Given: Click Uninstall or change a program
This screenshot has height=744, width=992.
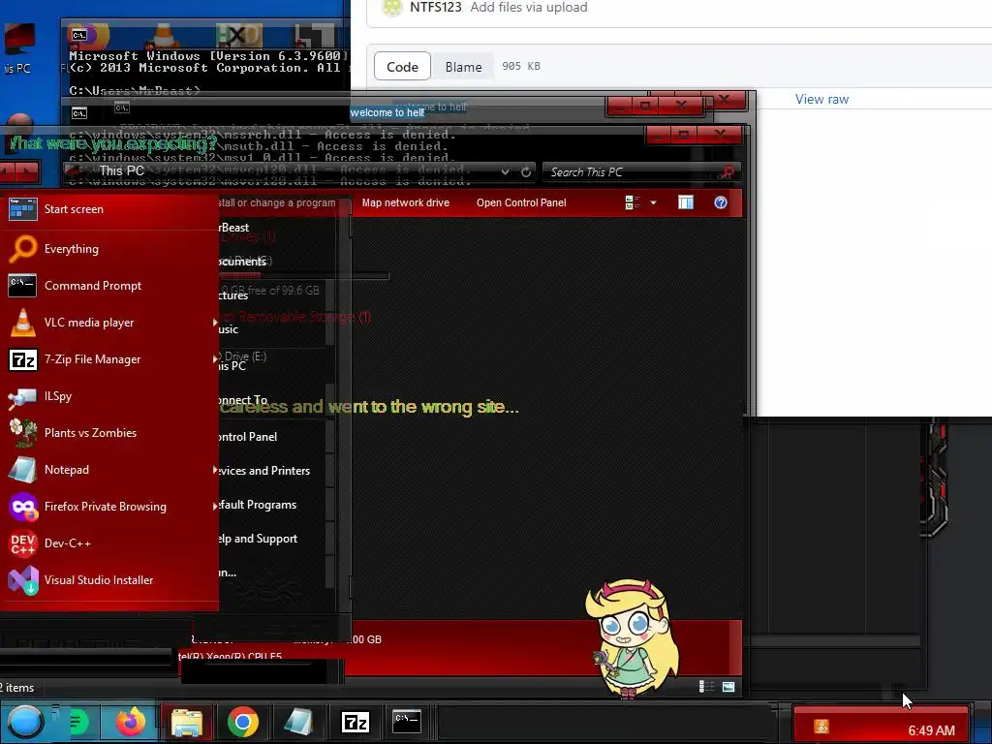Looking at the screenshot, I should 277,202.
